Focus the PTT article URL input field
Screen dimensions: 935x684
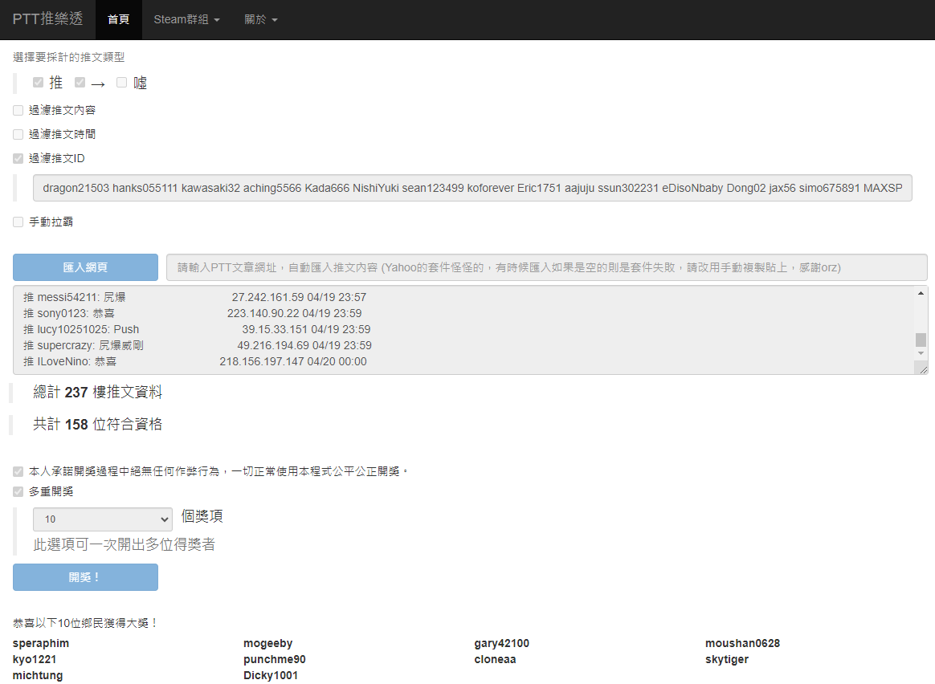tap(547, 267)
